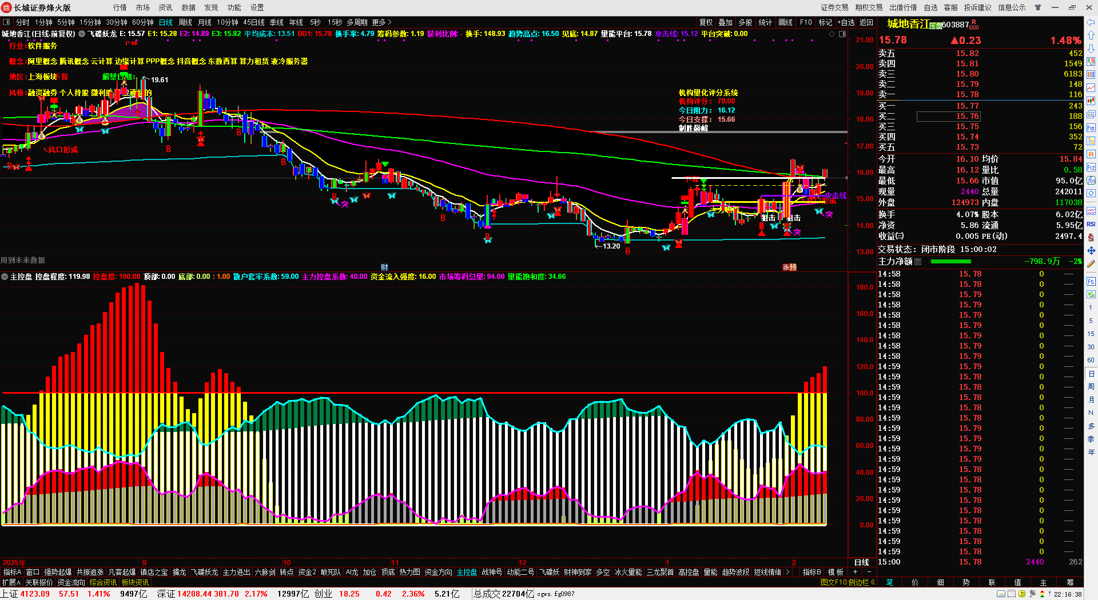
Task: Open the f(x) formula manager sidebar icon
Action: point(1091,181)
